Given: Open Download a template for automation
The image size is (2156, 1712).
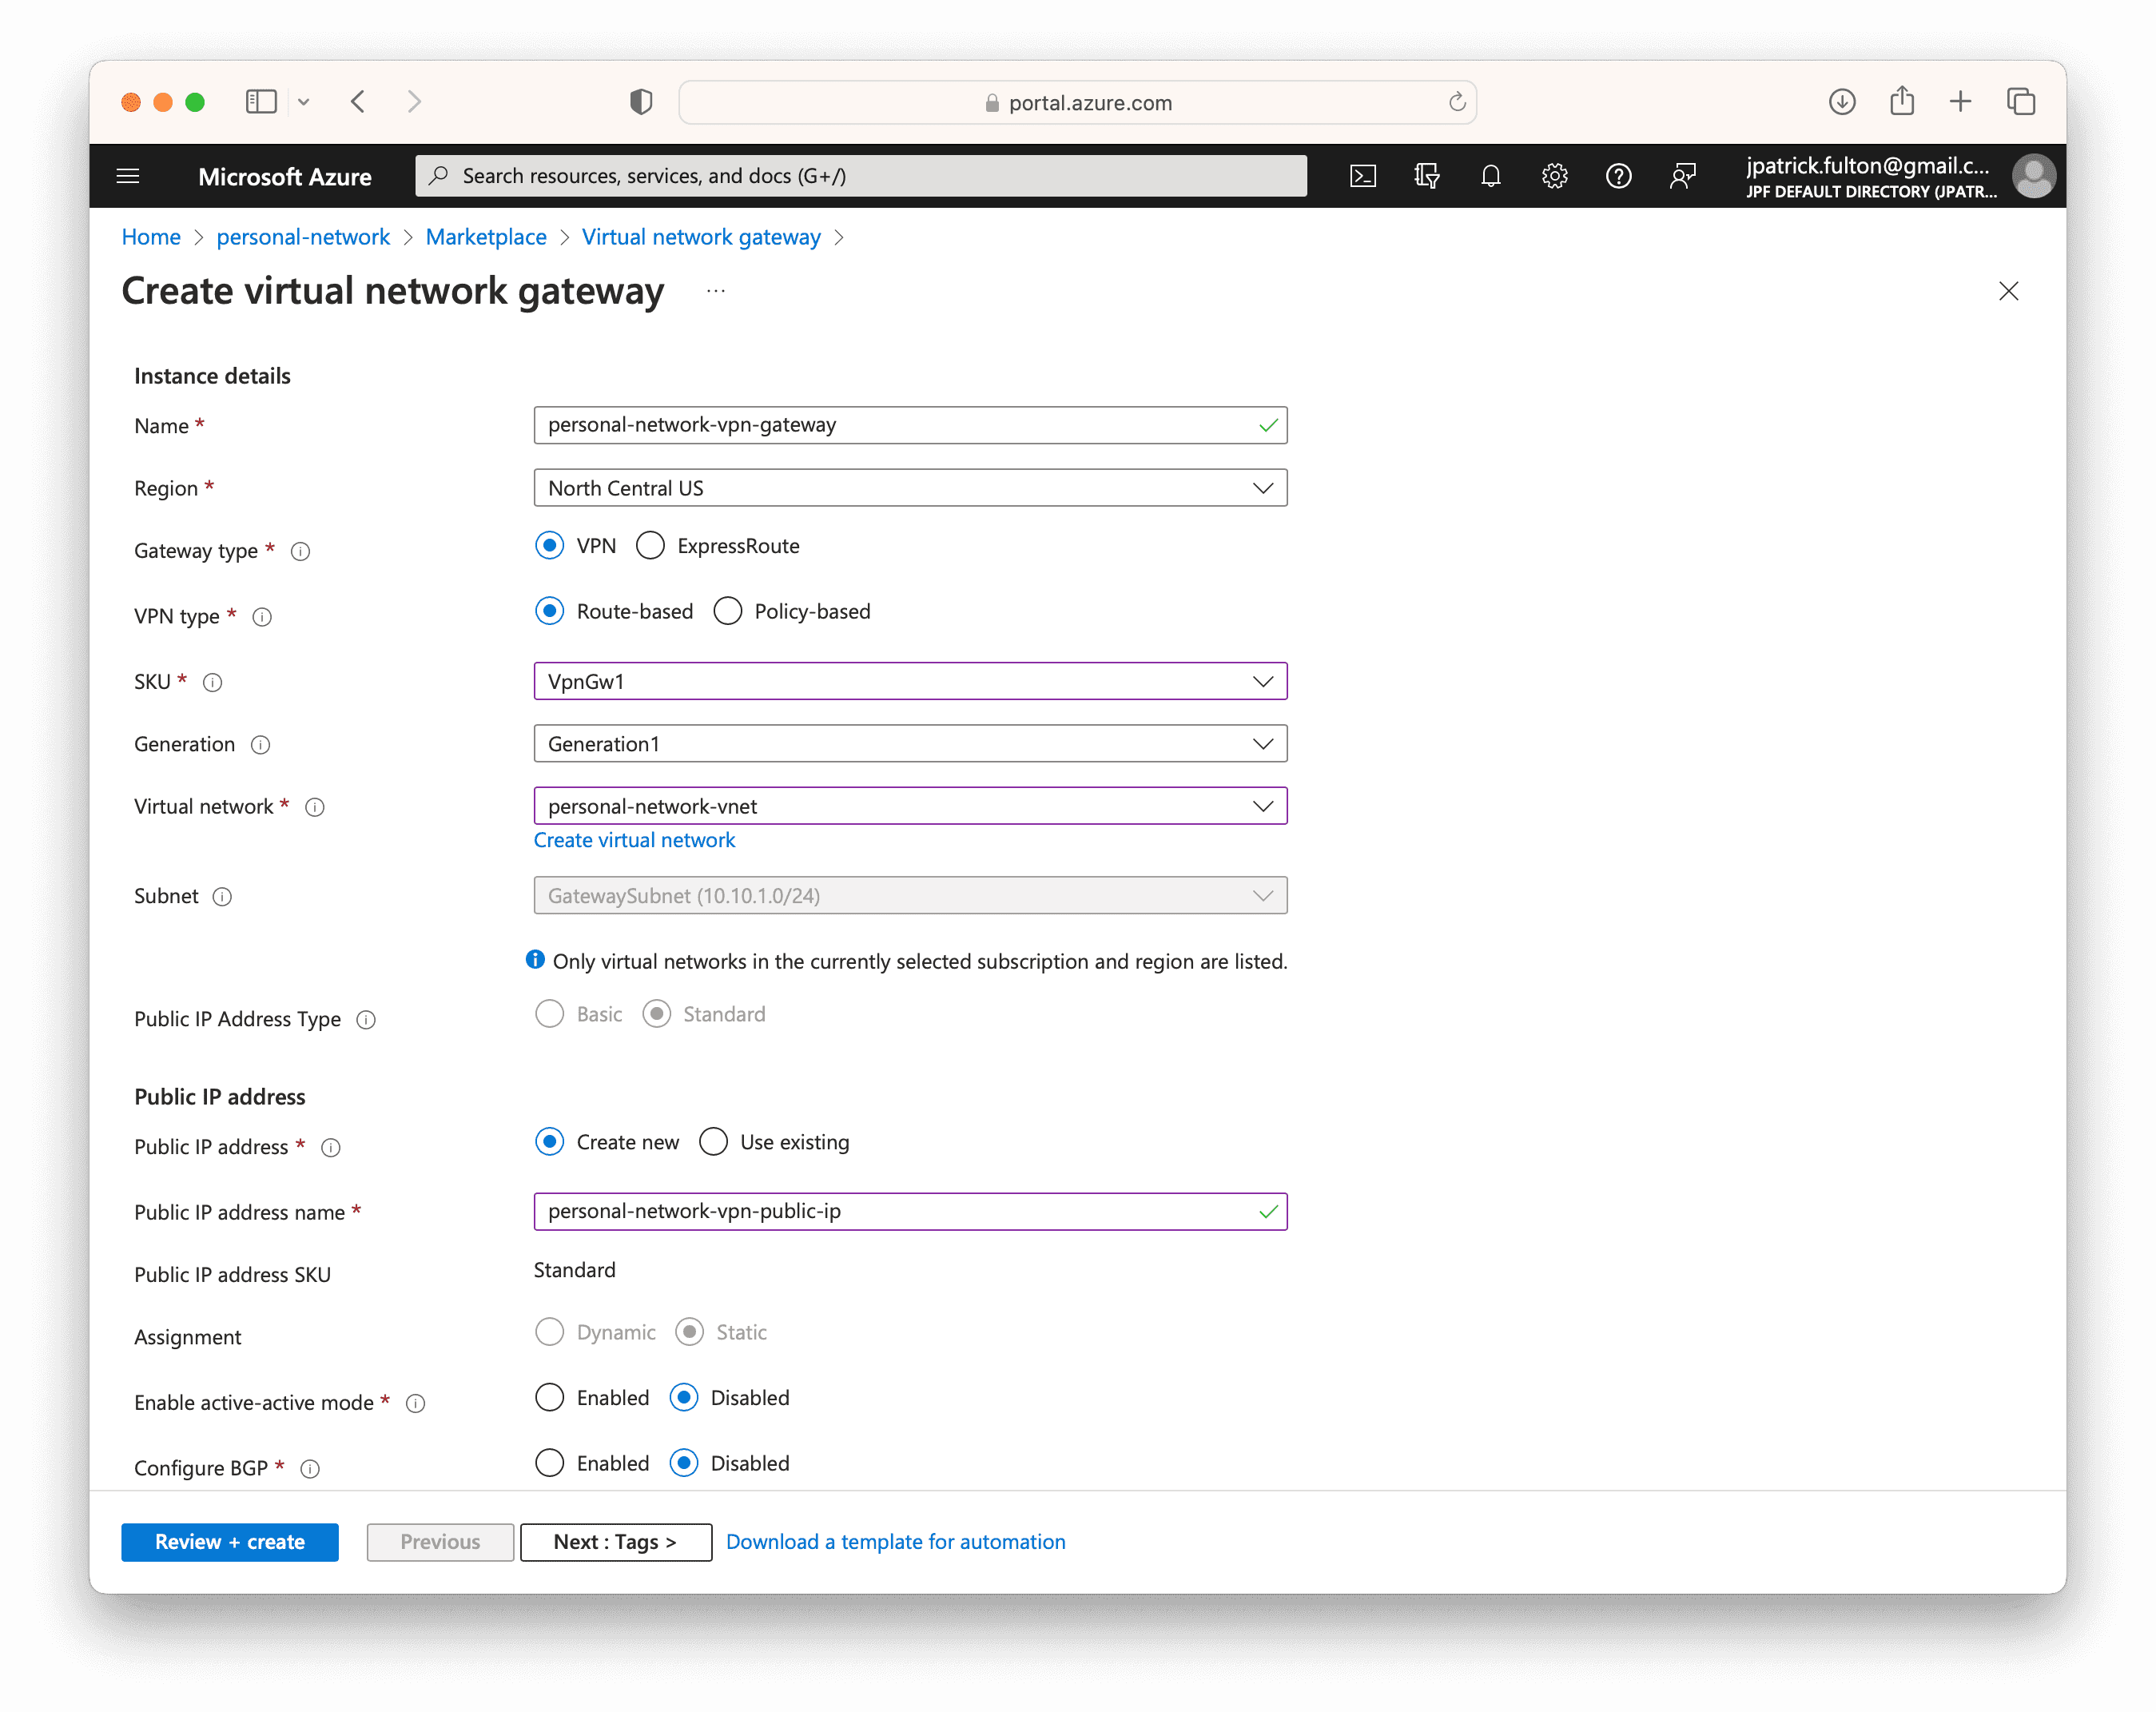Looking at the screenshot, I should (x=896, y=1542).
